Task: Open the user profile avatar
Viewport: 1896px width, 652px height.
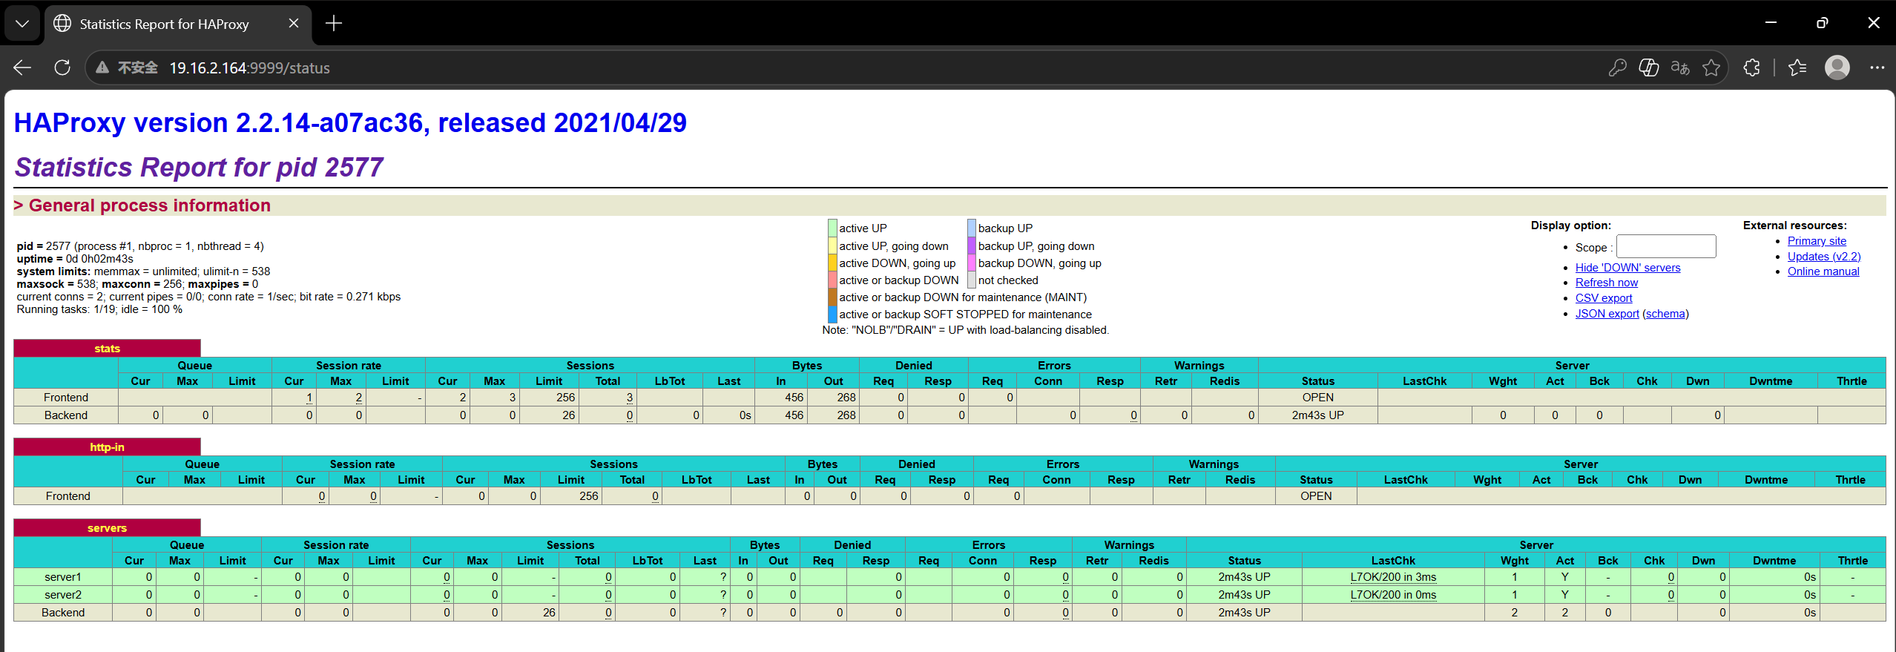Action: [1837, 67]
